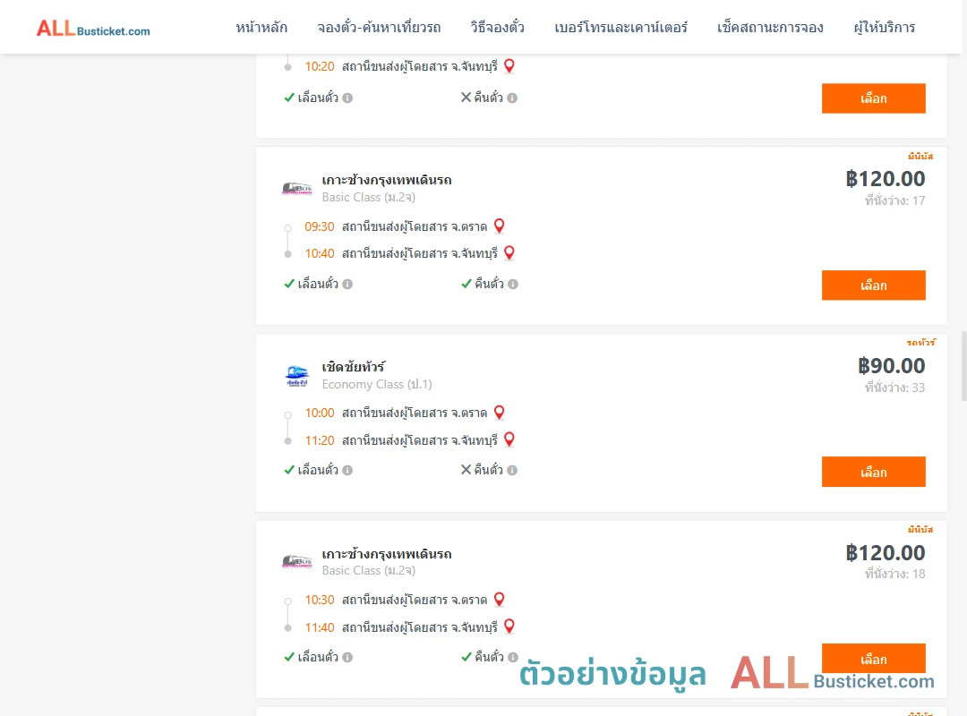Open map pin for 10:00 Trat station
This screenshot has height=716, width=967.
(500, 413)
